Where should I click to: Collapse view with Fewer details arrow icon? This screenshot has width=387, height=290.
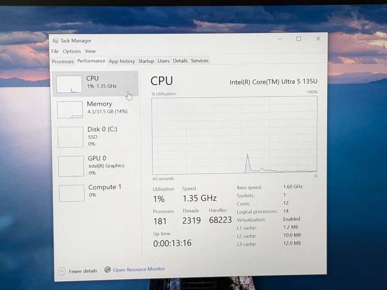pyautogui.click(x=62, y=271)
